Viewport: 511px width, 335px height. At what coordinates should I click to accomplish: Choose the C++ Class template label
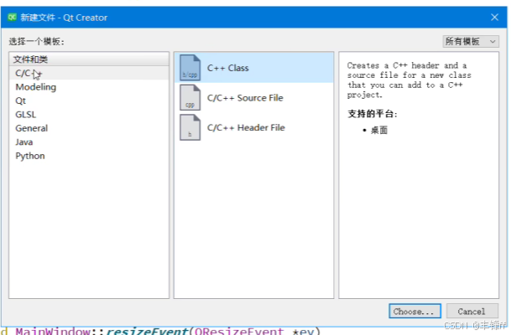(x=227, y=68)
